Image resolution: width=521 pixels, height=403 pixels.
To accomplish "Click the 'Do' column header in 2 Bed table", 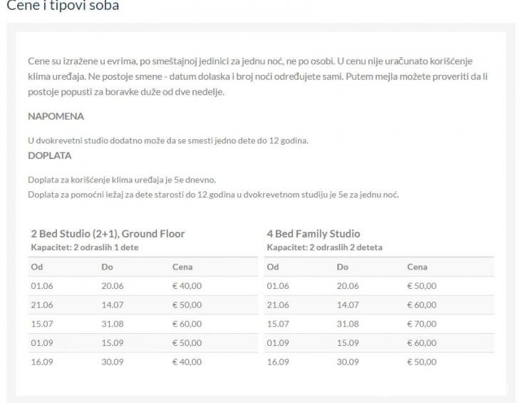I will tap(108, 267).
